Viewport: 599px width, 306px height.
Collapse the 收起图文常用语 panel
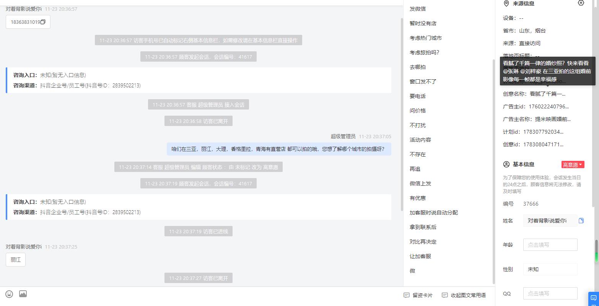(464, 295)
